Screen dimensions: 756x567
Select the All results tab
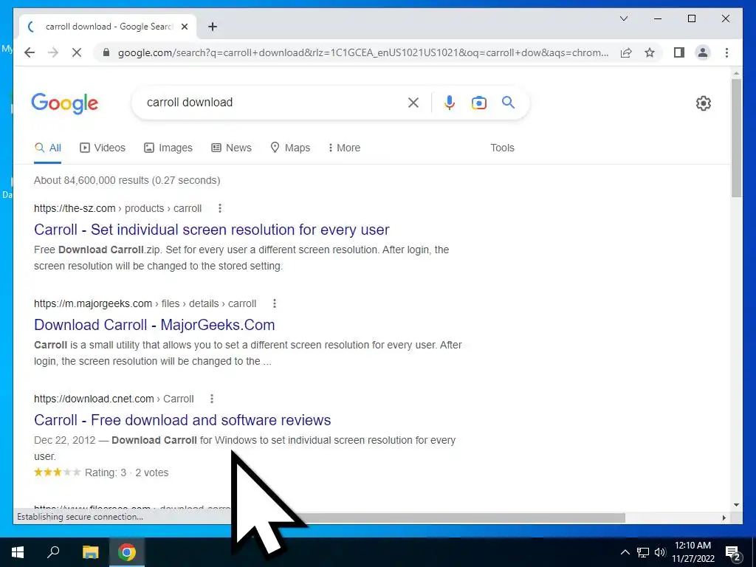point(48,148)
